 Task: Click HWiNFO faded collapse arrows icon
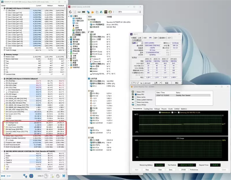9,176
